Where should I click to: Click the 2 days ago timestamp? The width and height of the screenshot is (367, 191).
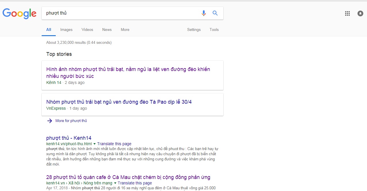pyautogui.click(x=74, y=82)
